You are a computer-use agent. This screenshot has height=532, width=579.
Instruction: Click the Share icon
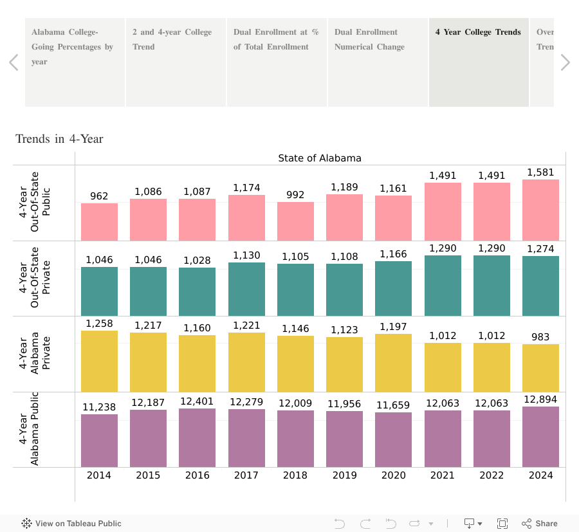click(528, 523)
